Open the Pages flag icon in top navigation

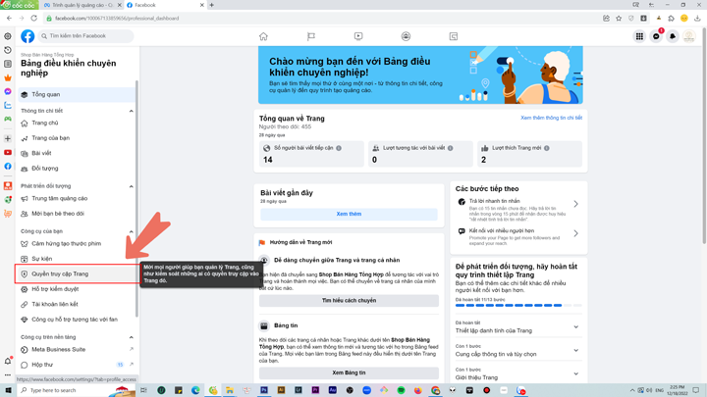pos(311,36)
